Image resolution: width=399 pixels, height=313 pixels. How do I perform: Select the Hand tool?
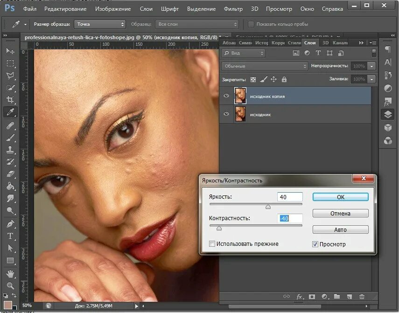pyautogui.click(x=10, y=274)
